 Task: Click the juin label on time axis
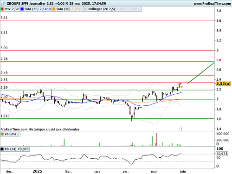coord(183,172)
